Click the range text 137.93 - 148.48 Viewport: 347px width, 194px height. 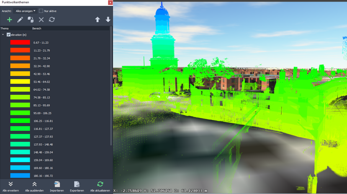[43, 145]
